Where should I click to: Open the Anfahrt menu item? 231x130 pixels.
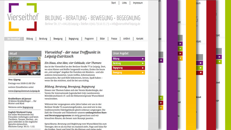click(127, 39)
